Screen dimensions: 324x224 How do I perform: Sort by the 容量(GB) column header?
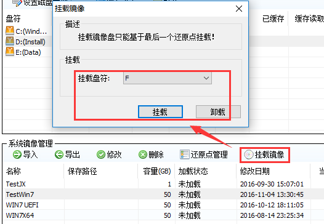coord(156,171)
